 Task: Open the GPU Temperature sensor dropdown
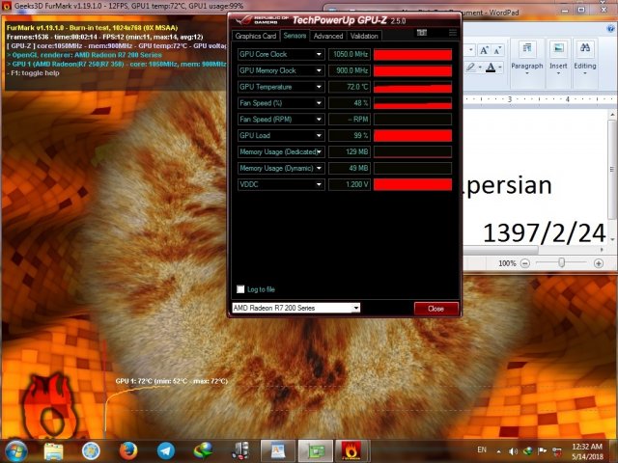[319, 87]
